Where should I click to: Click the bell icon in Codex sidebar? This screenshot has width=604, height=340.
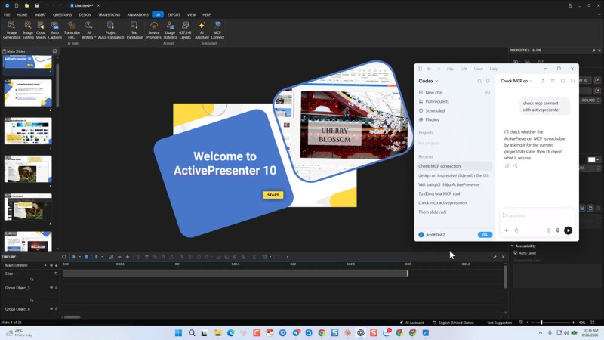(x=488, y=81)
